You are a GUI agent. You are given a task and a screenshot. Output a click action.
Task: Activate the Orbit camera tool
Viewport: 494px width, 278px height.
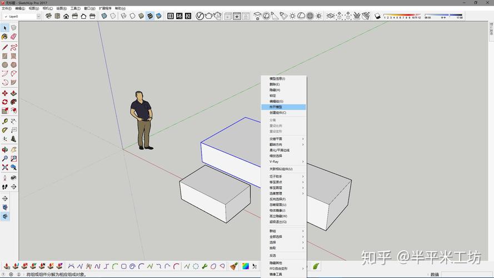(5, 149)
